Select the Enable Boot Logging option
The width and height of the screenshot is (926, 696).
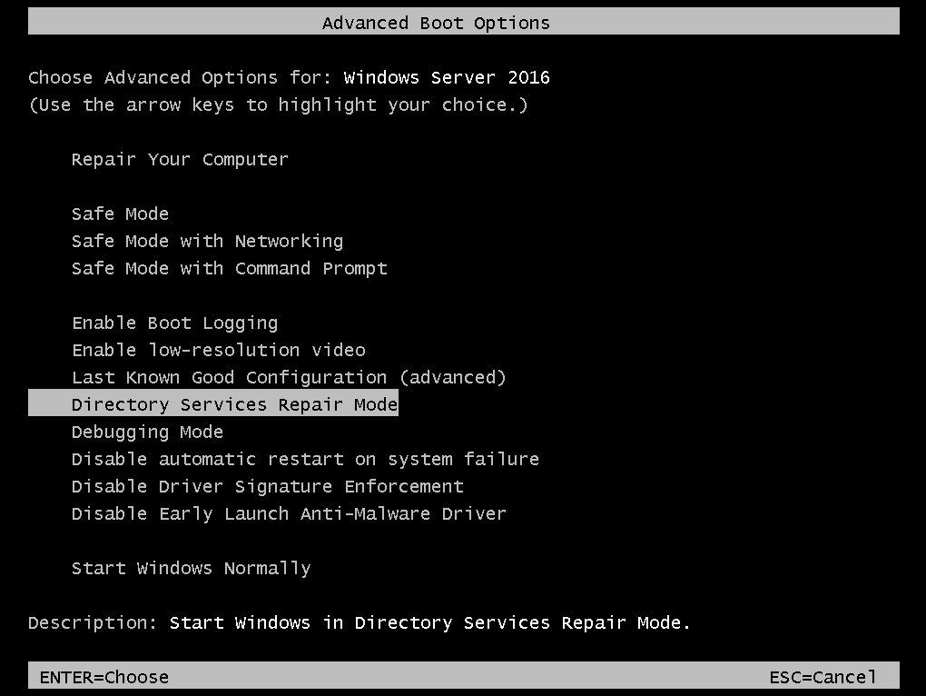point(174,323)
